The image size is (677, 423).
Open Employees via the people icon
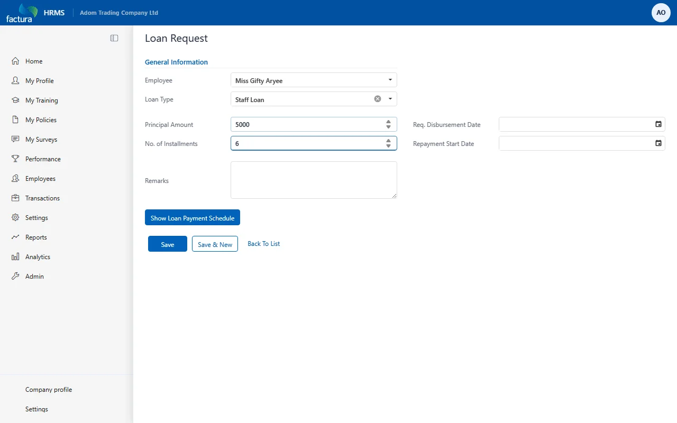[15, 179]
